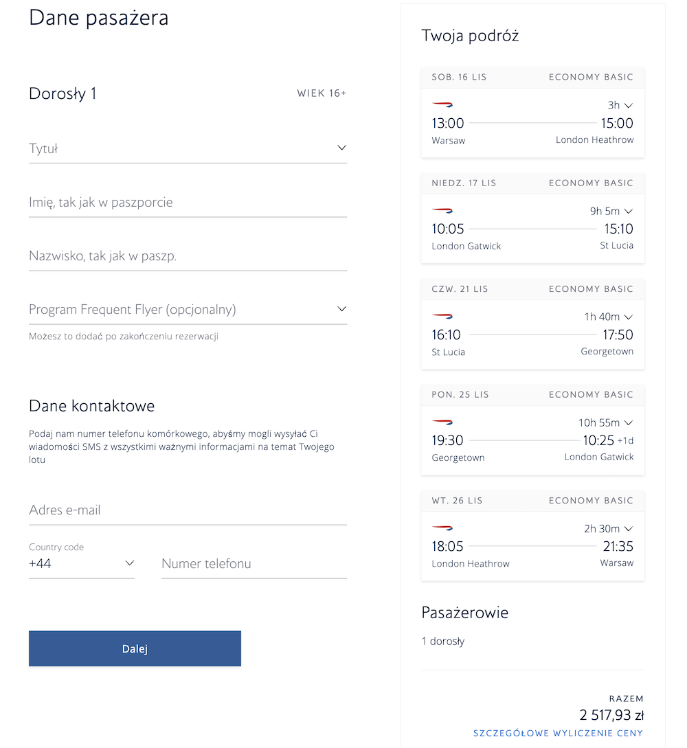This screenshot has width=687, height=748.
Task: Focus the Adres e-mail field
Action: [x=188, y=510]
